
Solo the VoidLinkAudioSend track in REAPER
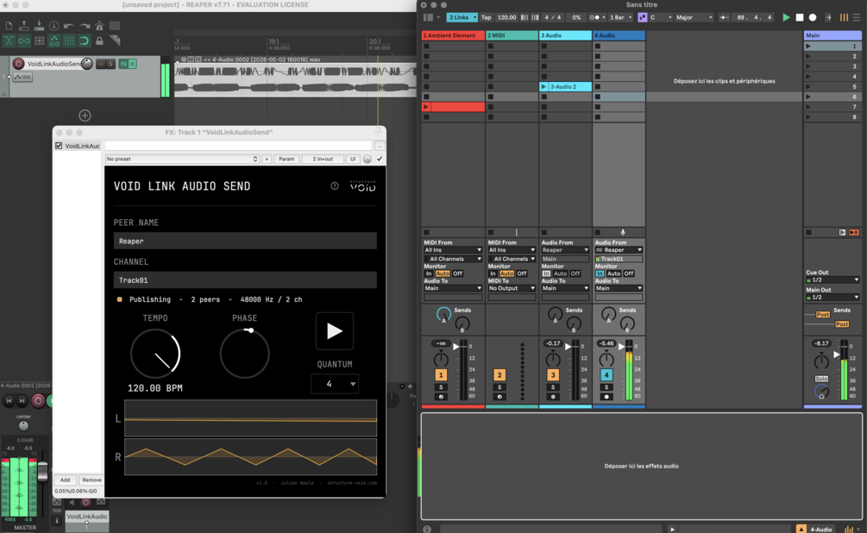point(110,64)
